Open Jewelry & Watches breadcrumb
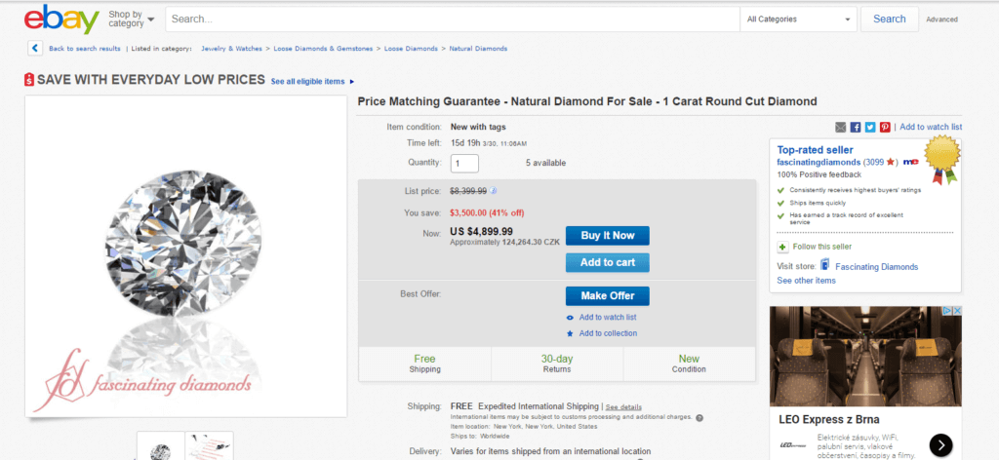The width and height of the screenshot is (999, 460). [x=231, y=49]
